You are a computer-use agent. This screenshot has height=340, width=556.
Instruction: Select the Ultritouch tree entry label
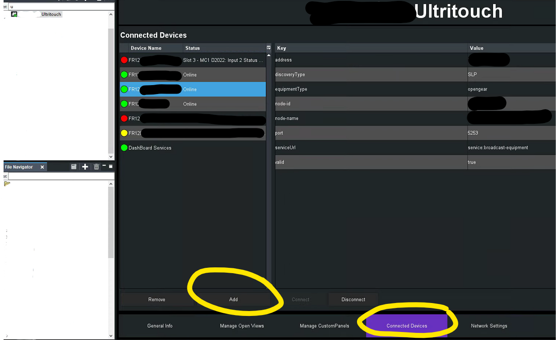click(x=51, y=14)
